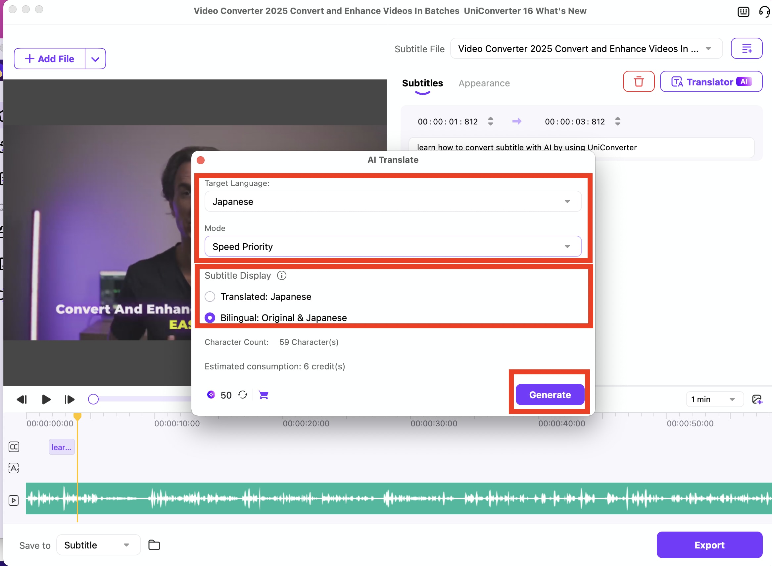
Task: Select the text track icon on timeline
Action: (x=13, y=468)
